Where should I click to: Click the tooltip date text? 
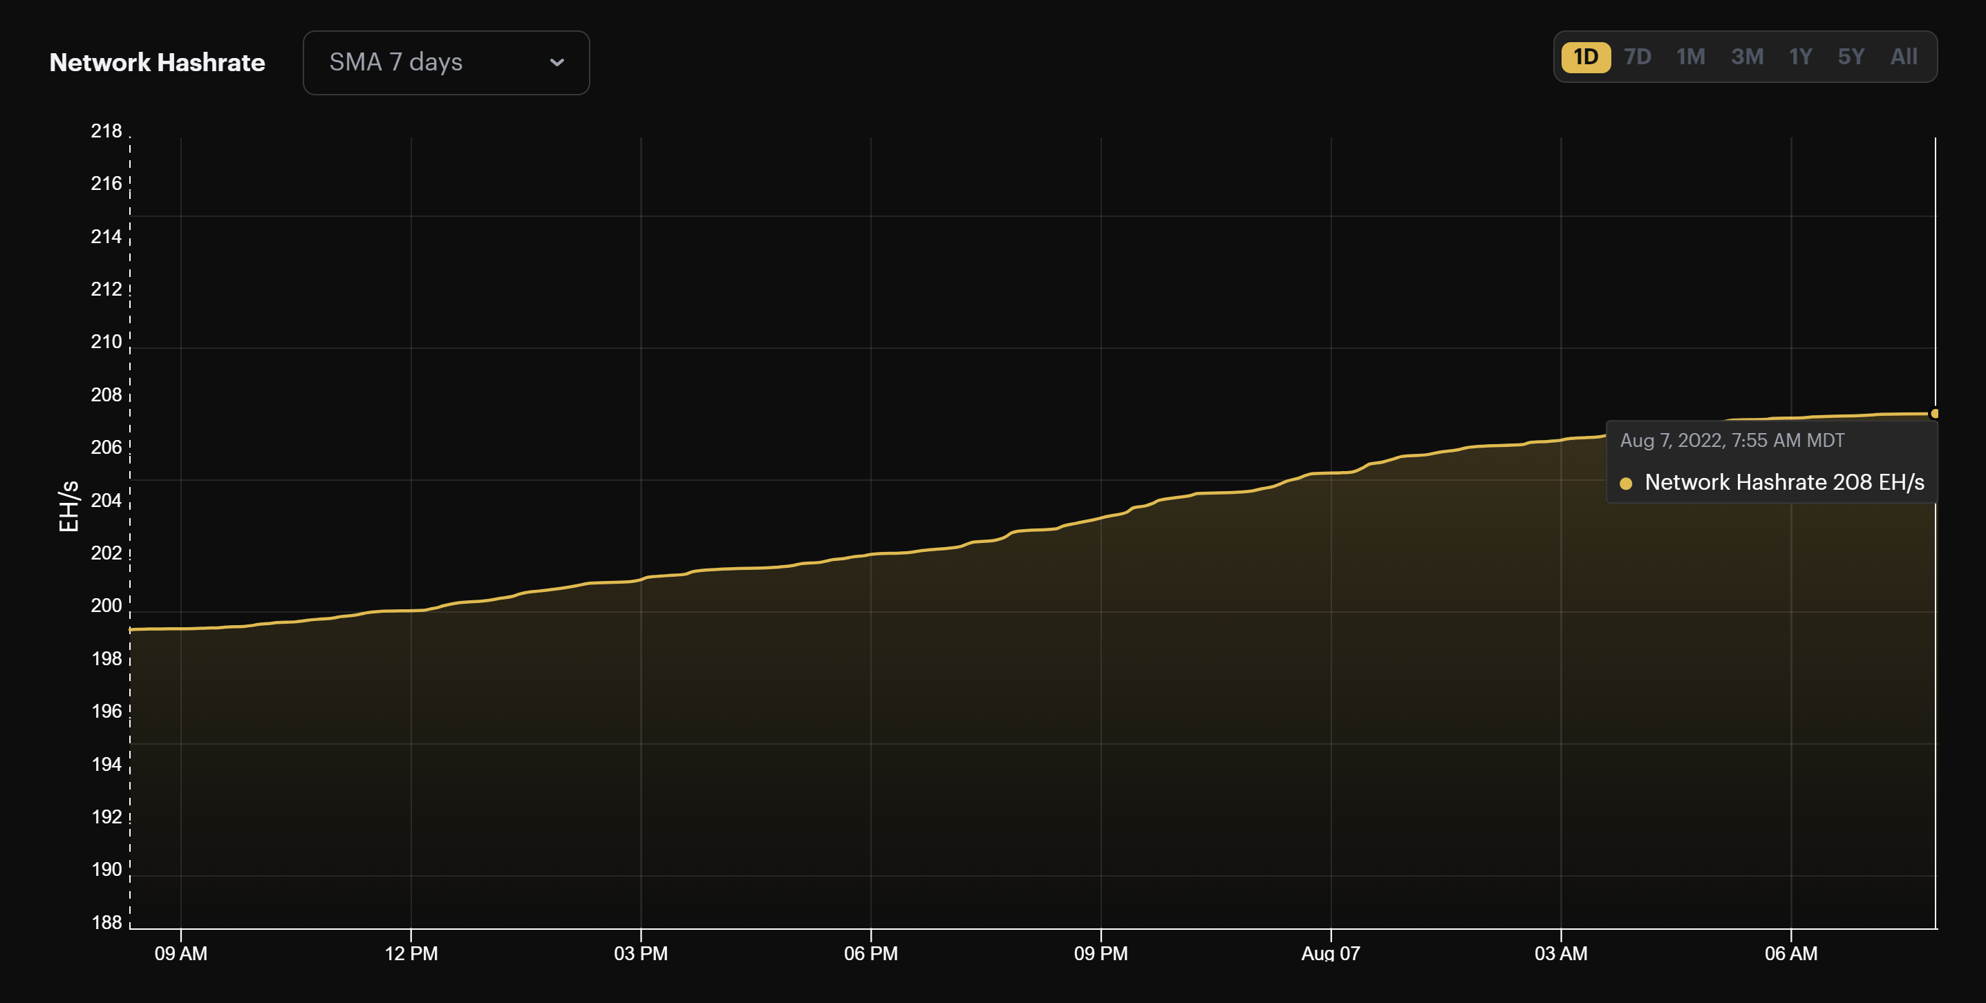click(1732, 441)
